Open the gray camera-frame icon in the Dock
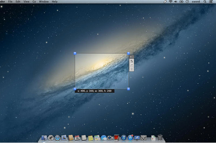 pyautogui.click(x=144, y=138)
